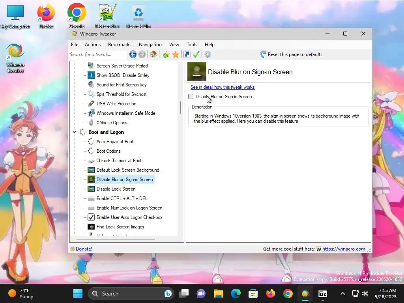Click the network tray icon
404x303 pixels.
click(x=355, y=294)
